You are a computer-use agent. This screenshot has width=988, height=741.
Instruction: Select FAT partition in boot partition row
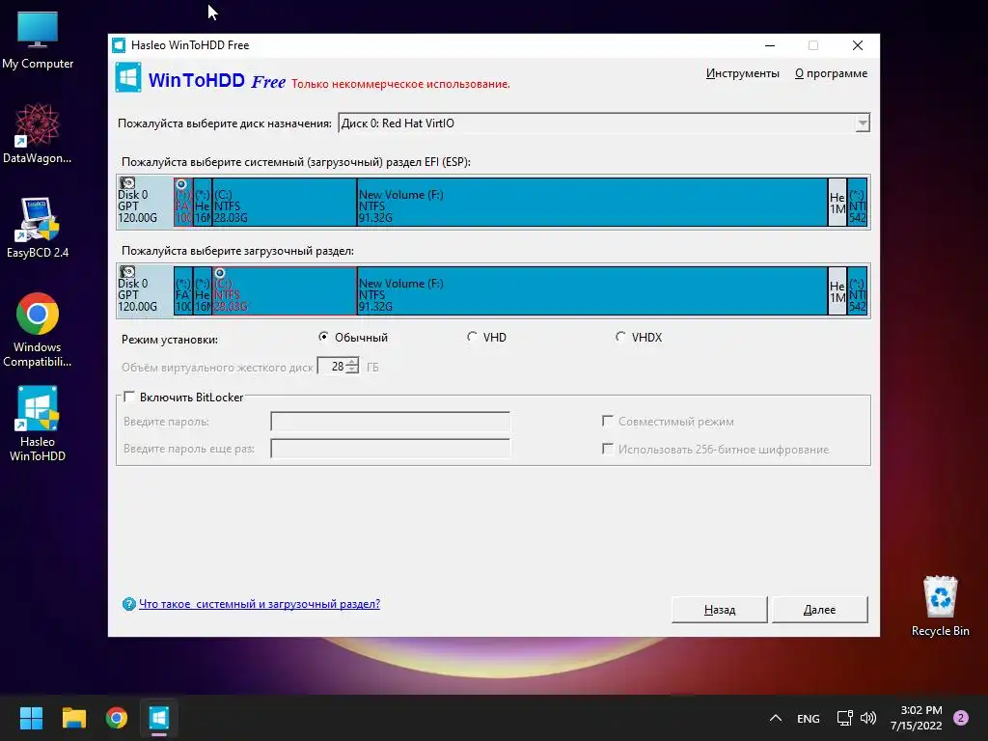click(183, 290)
